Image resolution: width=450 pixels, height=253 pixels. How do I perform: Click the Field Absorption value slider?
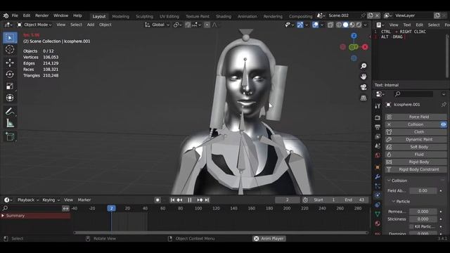pos(423,190)
